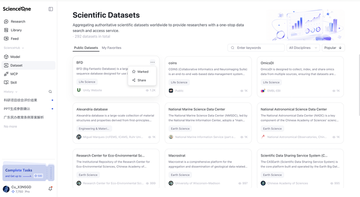Viewport: 360px width, 197px height.
Task: Click the star icon next to Marked
Action: point(134,71)
